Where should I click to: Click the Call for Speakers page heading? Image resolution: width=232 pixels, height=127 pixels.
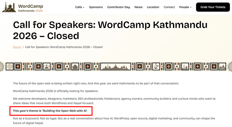[x=110, y=30]
